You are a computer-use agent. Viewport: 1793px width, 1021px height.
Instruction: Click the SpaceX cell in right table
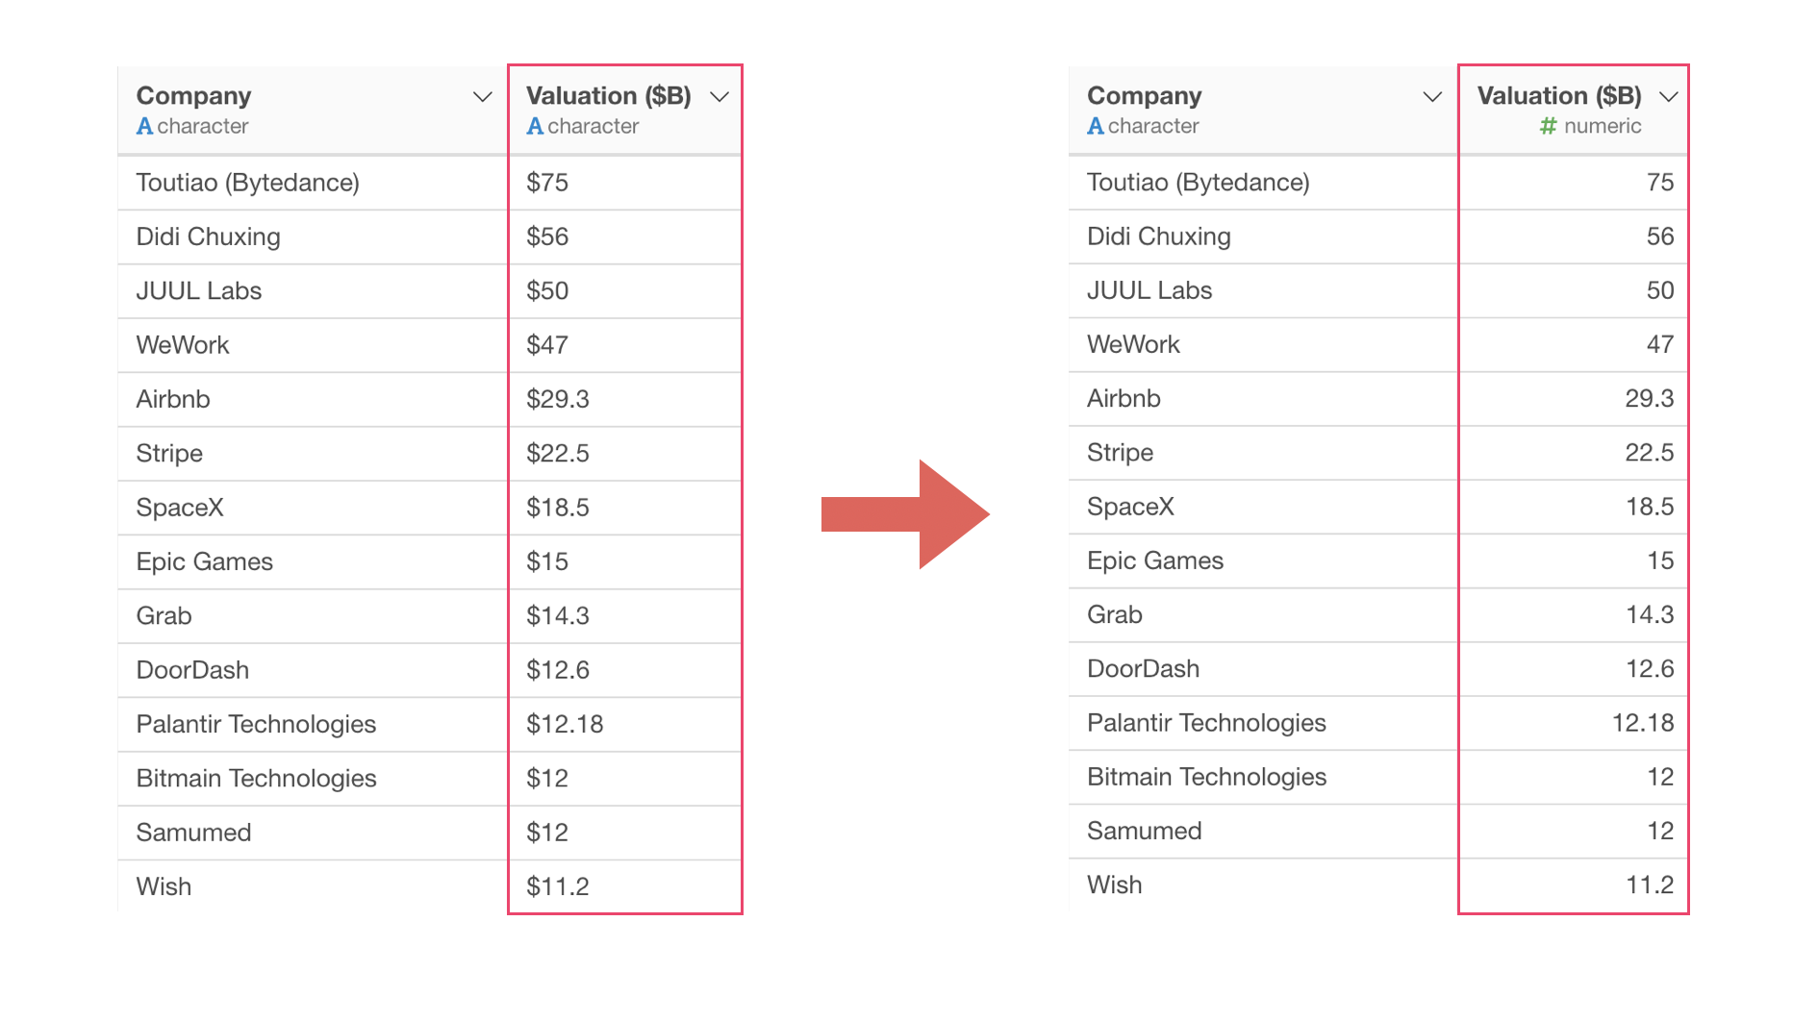point(1263,507)
